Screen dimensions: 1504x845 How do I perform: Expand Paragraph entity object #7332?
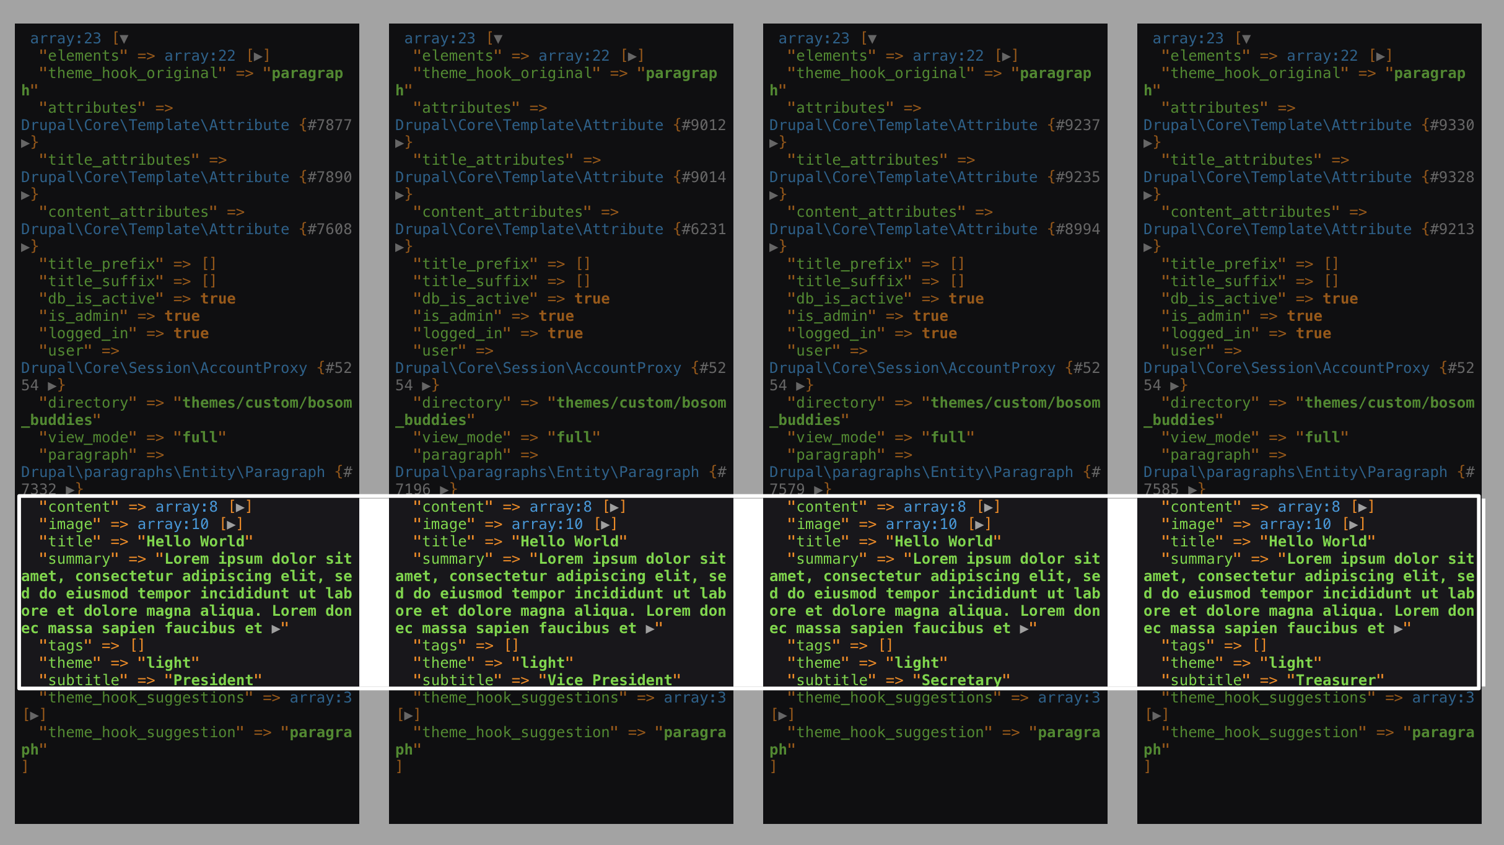[x=71, y=489]
